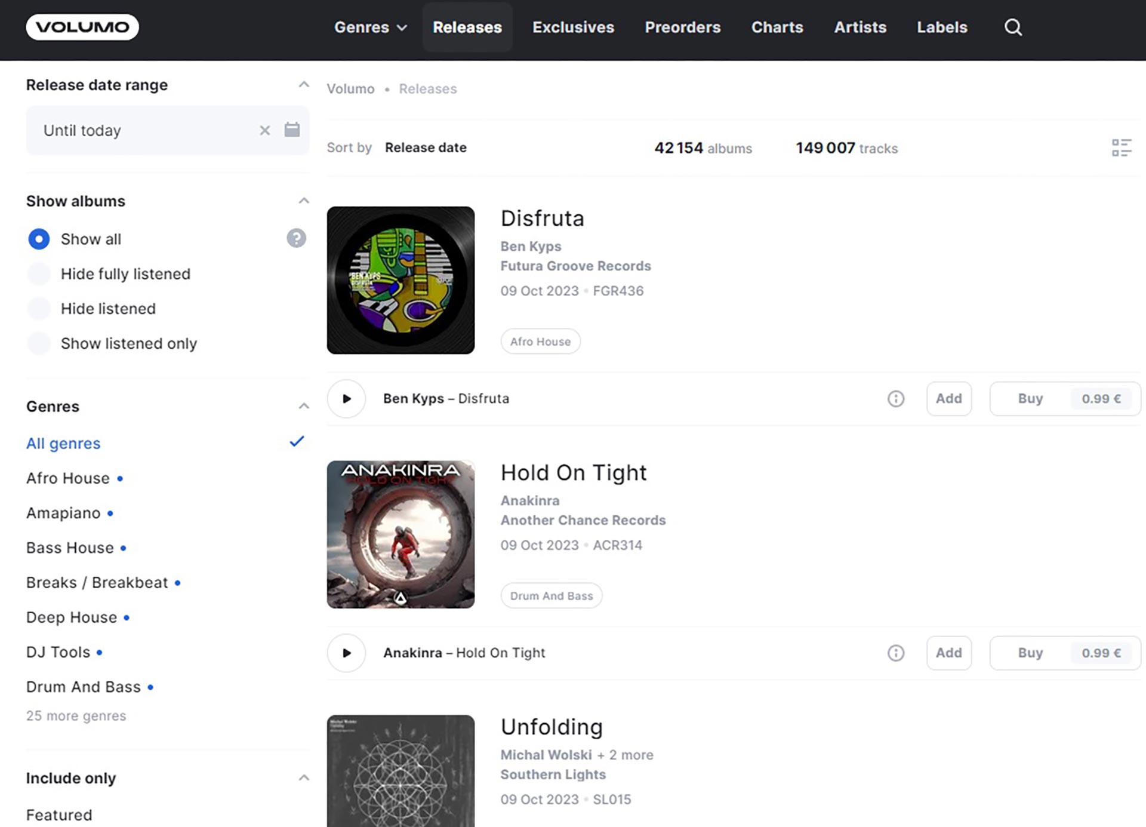Expand 25 more genres link

(x=76, y=715)
